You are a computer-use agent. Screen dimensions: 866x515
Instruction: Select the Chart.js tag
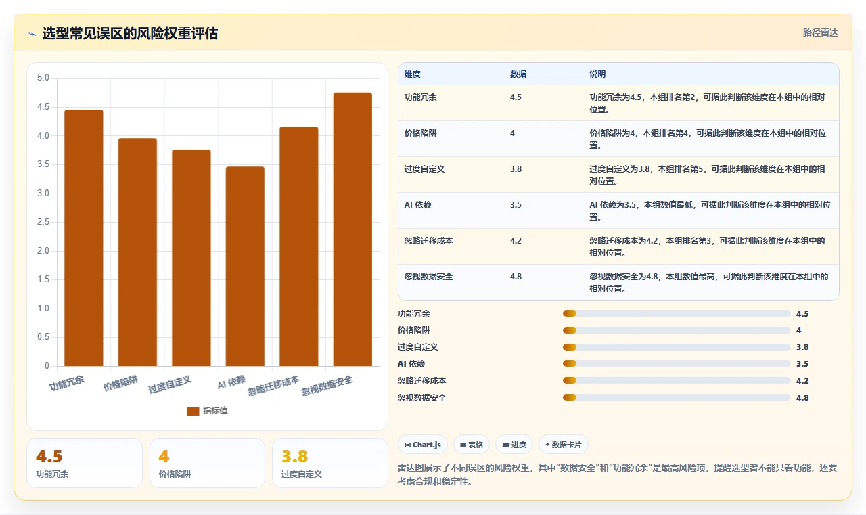click(x=423, y=445)
